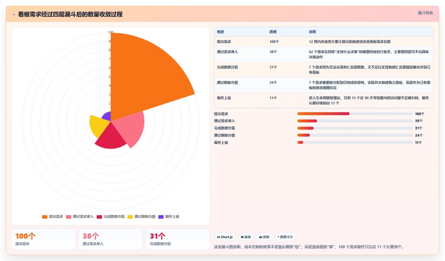Click the 24个 value beside progress bar
Viewport: 445px width, 261px height.
pos(419,135)
